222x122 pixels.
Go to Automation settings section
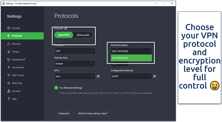pos(18,68)
